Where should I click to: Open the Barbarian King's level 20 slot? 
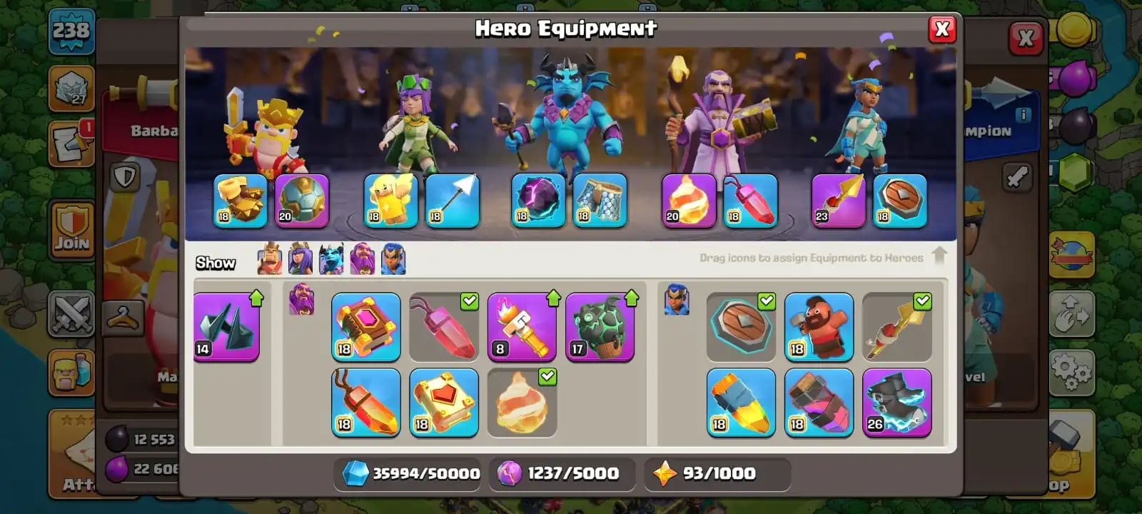[301, 201]
